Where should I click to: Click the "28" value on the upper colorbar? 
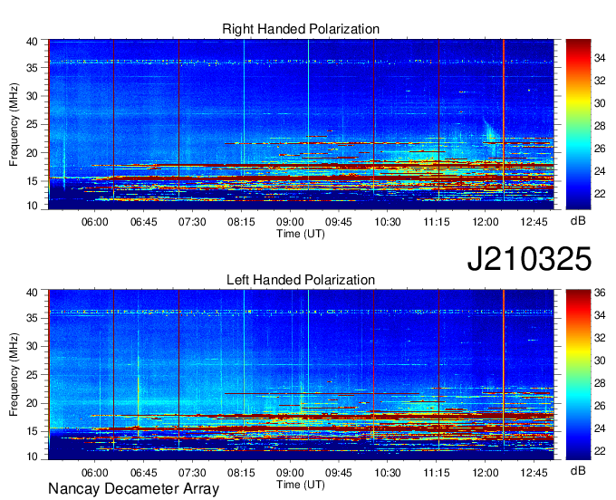tap(600, 126)
